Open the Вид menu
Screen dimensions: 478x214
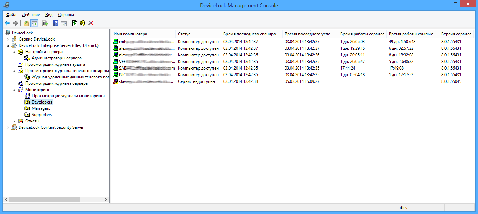pos(49,15)
